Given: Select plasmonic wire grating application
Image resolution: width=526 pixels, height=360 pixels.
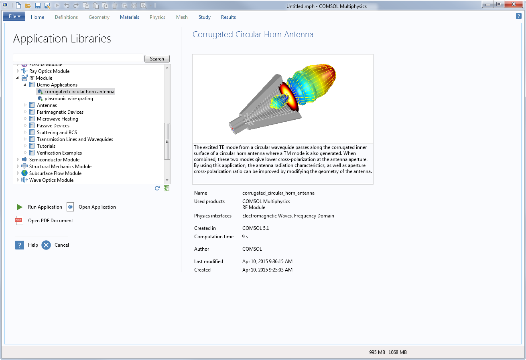Looking at the screenshot, I should (69, 99).
